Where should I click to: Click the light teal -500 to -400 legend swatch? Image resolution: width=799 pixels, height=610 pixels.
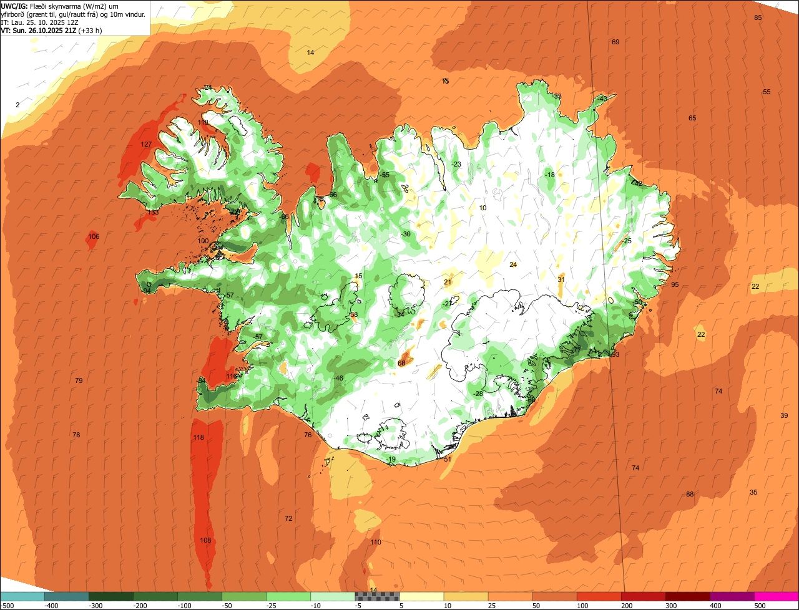pos(22,597)
